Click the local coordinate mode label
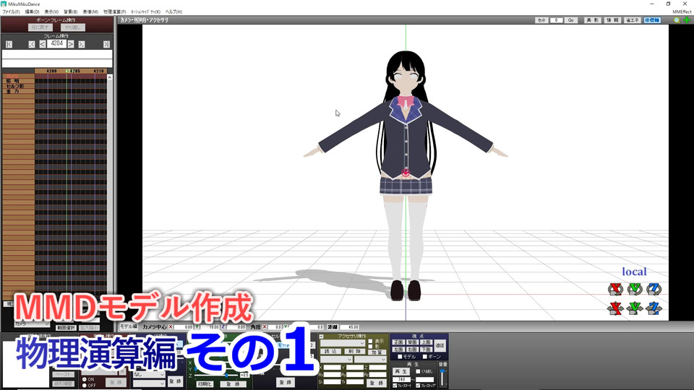 tap(634, 272)
